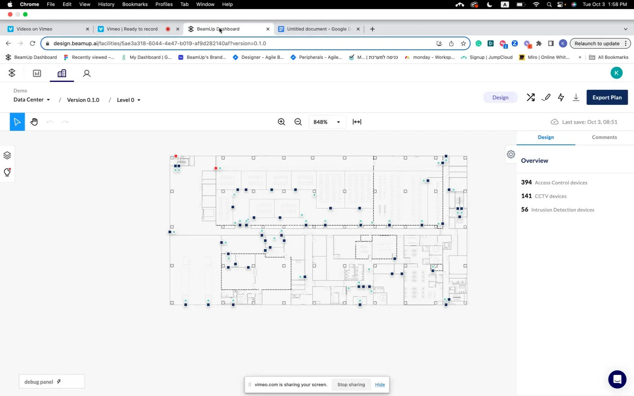The image size is (634, 396).
Task: Click Stop sharing in the screen-share banner
Action: pos(351,384)
